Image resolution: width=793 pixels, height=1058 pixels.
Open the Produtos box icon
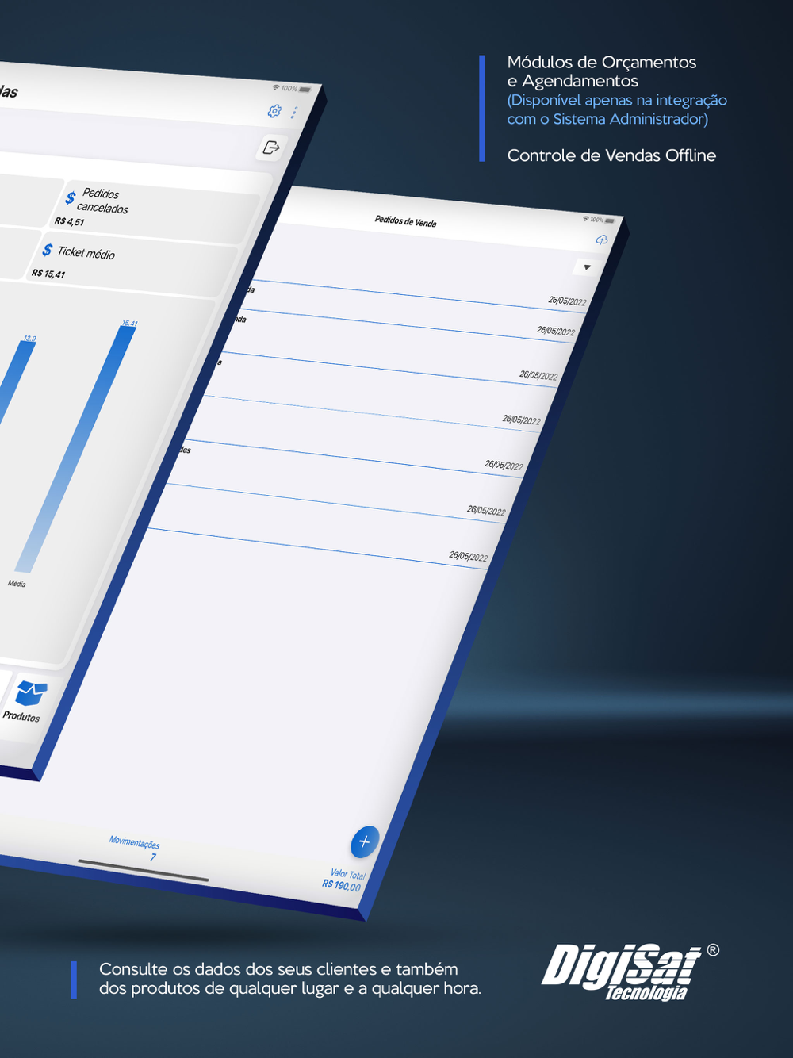coord(31,693)
